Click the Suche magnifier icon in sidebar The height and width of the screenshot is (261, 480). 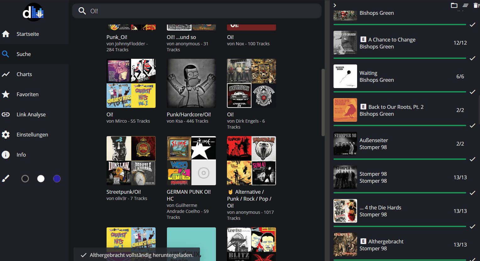[x=6, y=54]
